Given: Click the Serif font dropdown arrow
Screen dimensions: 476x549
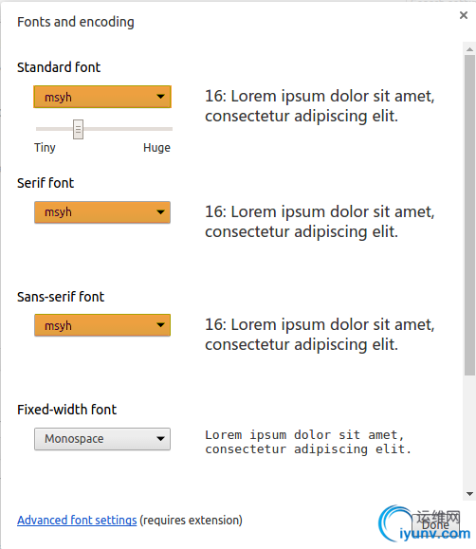Looking at the screenshot, I should [160, 212].
